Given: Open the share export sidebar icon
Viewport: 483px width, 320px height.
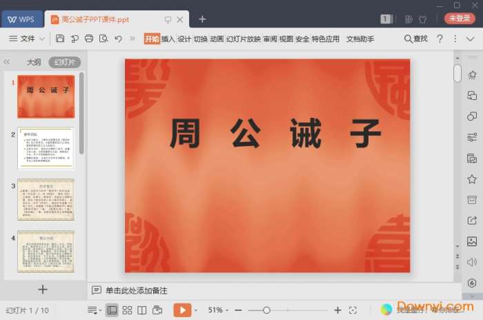Looking at the screenshot, I should tap(472, 220).
